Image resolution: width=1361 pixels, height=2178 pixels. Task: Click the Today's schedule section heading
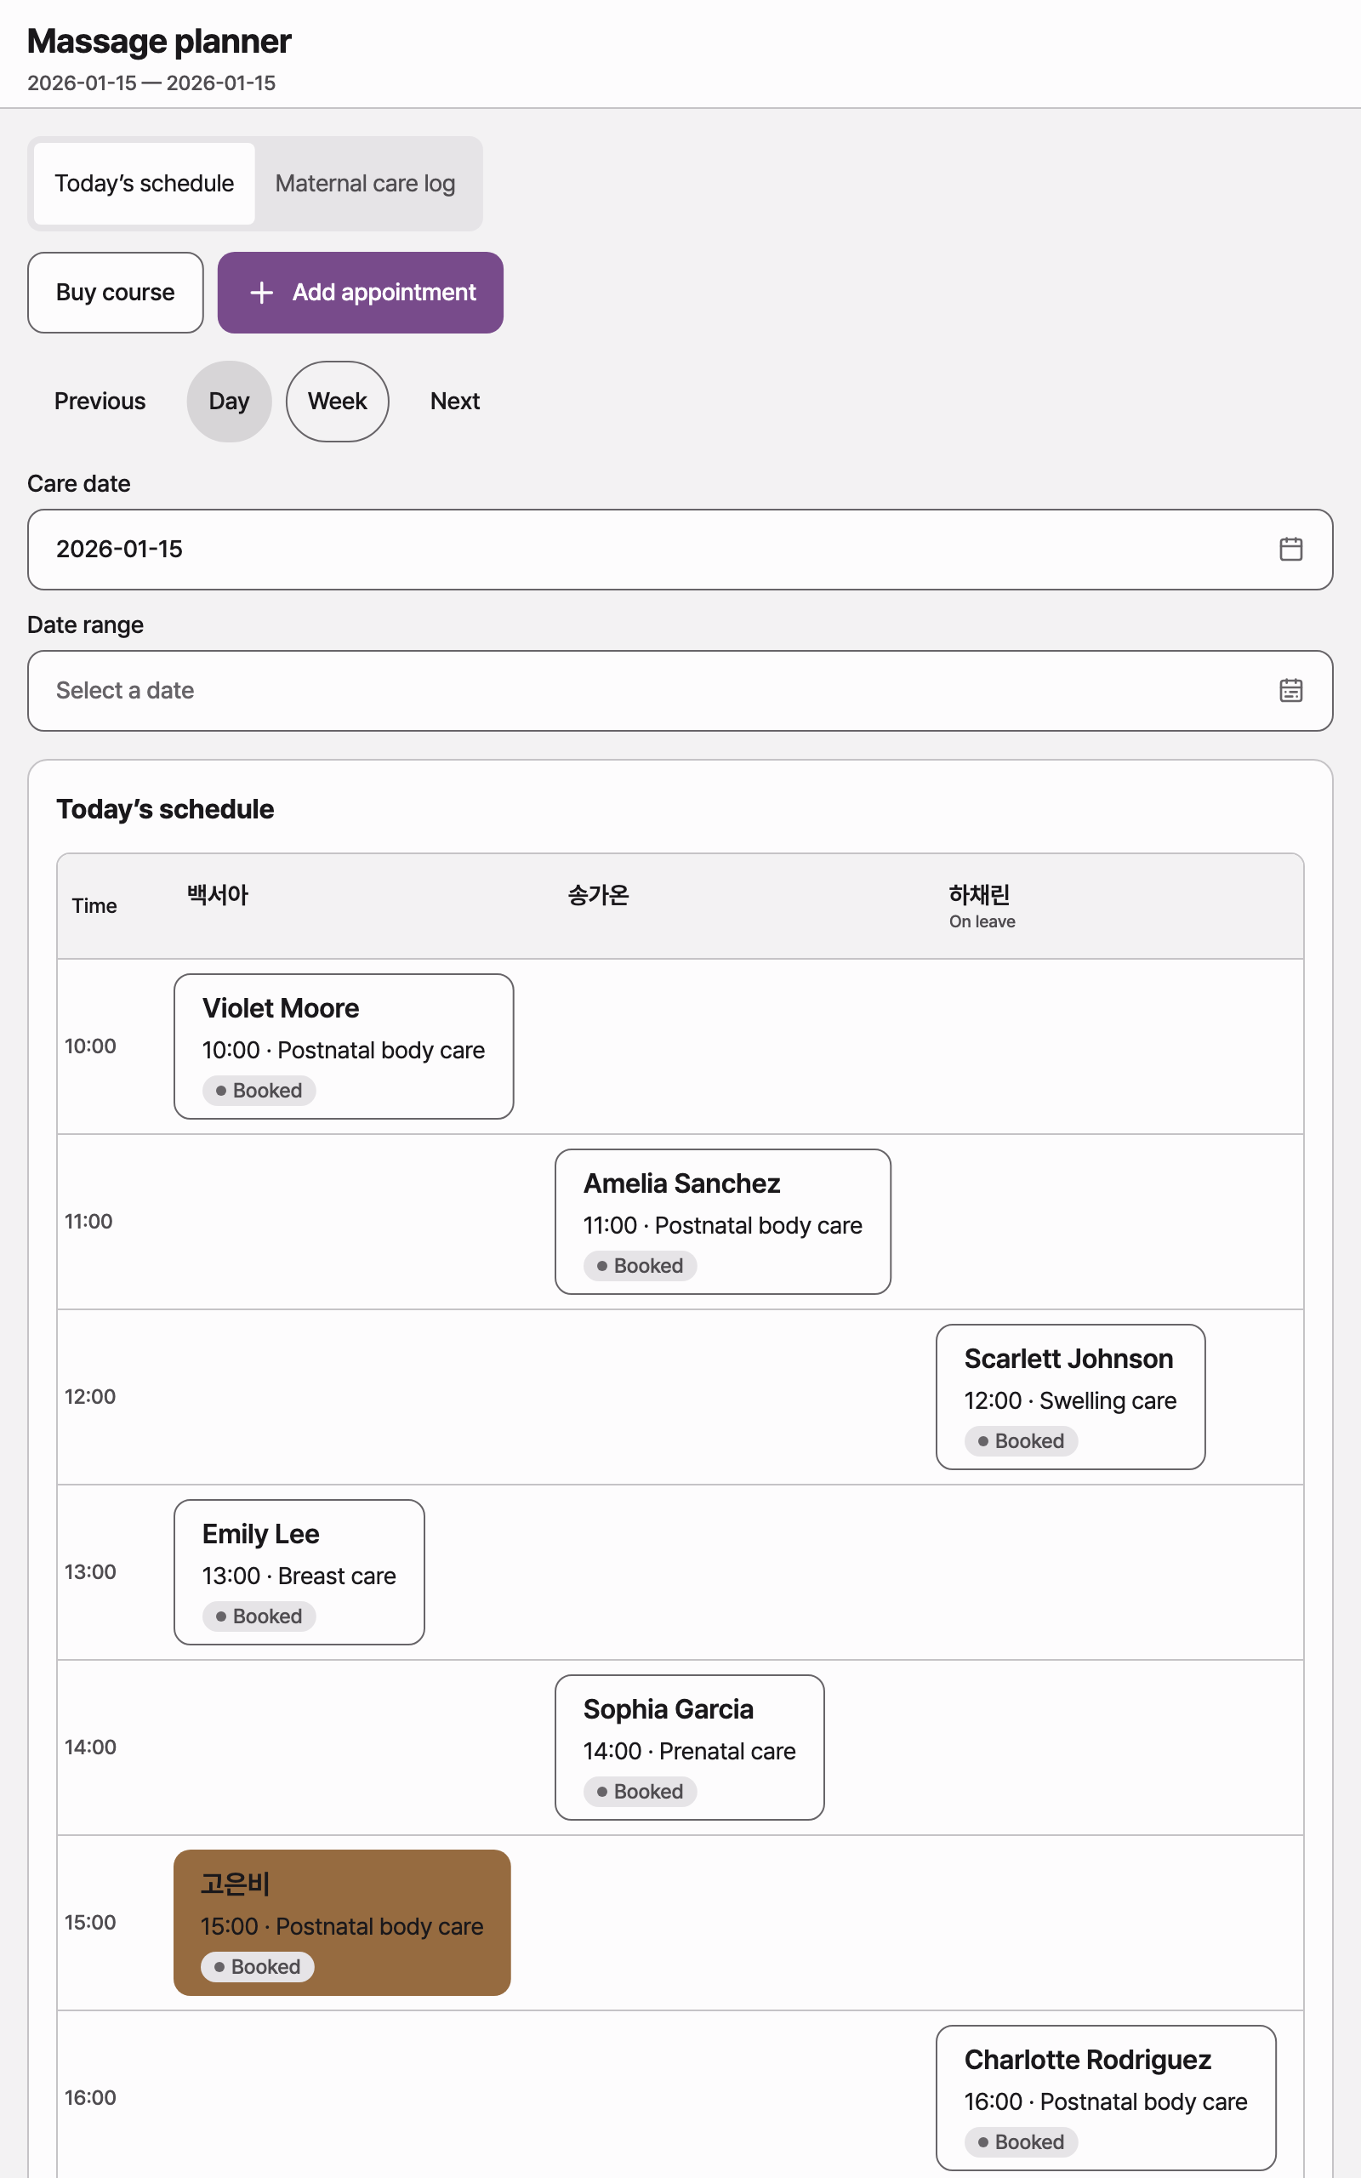click(x=166, y=809)
